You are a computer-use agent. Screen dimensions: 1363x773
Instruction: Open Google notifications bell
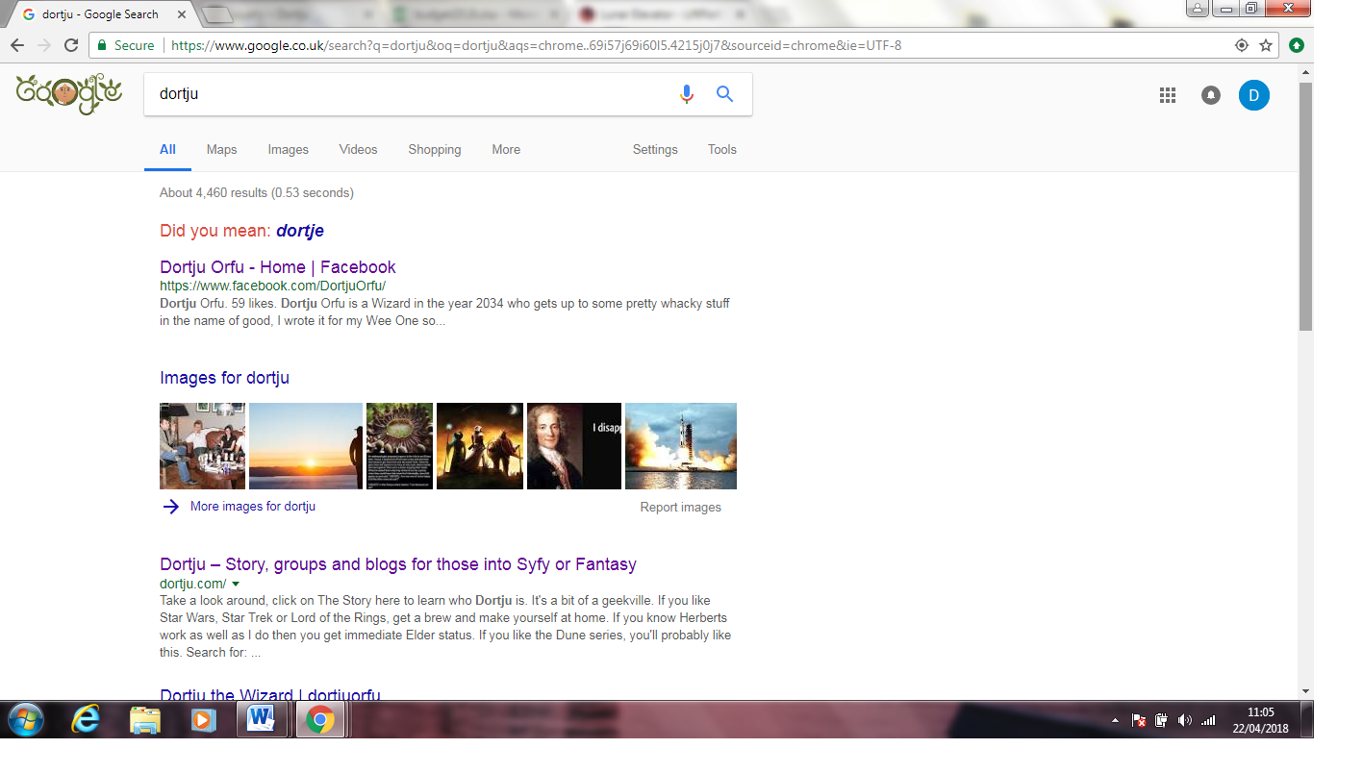(1211, 95)
